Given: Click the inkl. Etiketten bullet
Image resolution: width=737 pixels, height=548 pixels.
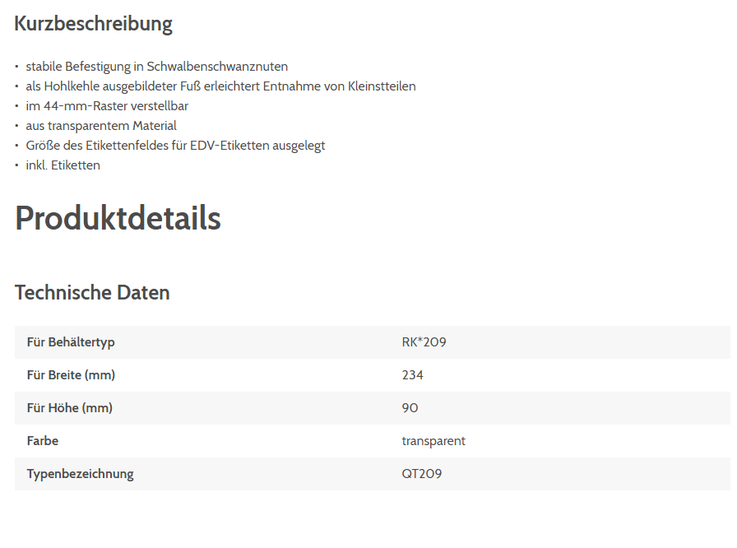Looking at the screenshot, I should [x=63, y=165].
